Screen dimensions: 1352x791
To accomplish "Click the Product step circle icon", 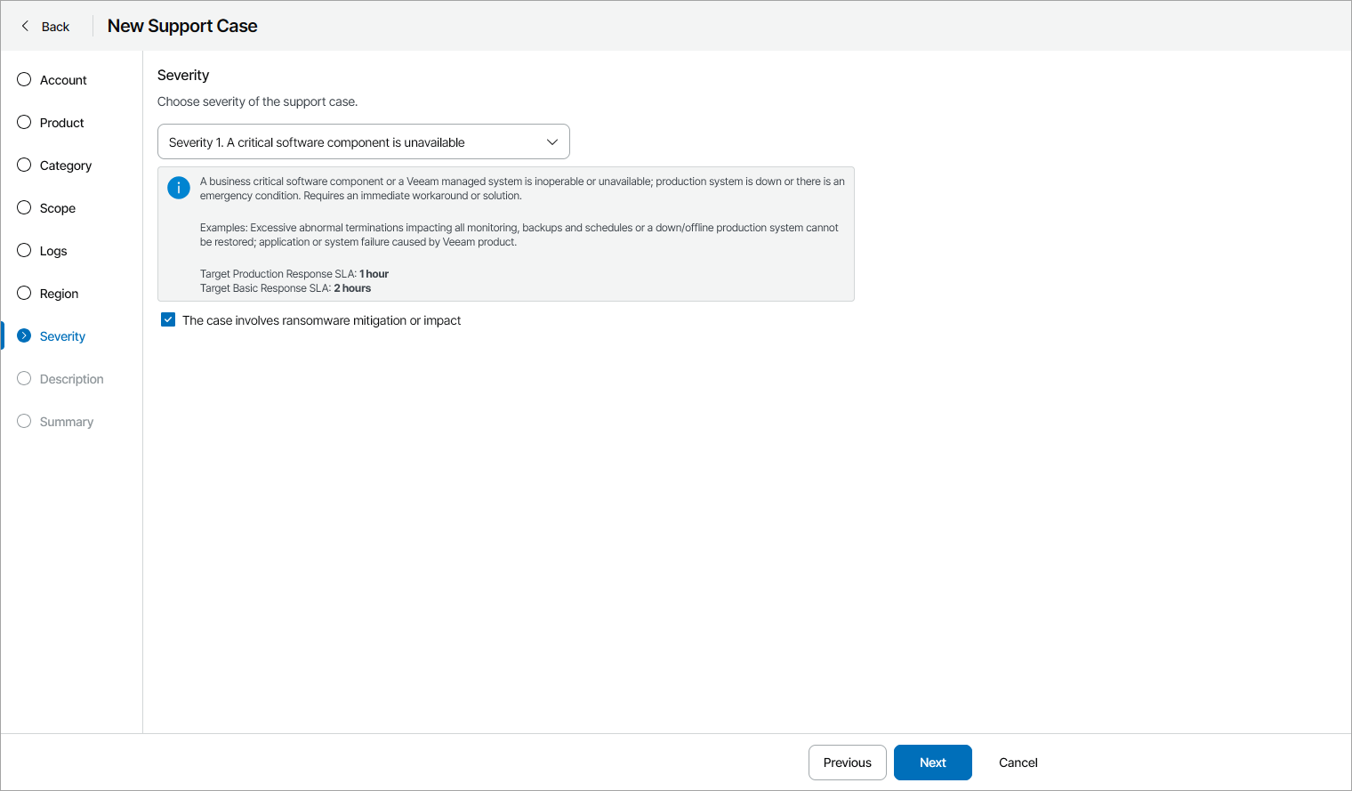I will [24, 122].
